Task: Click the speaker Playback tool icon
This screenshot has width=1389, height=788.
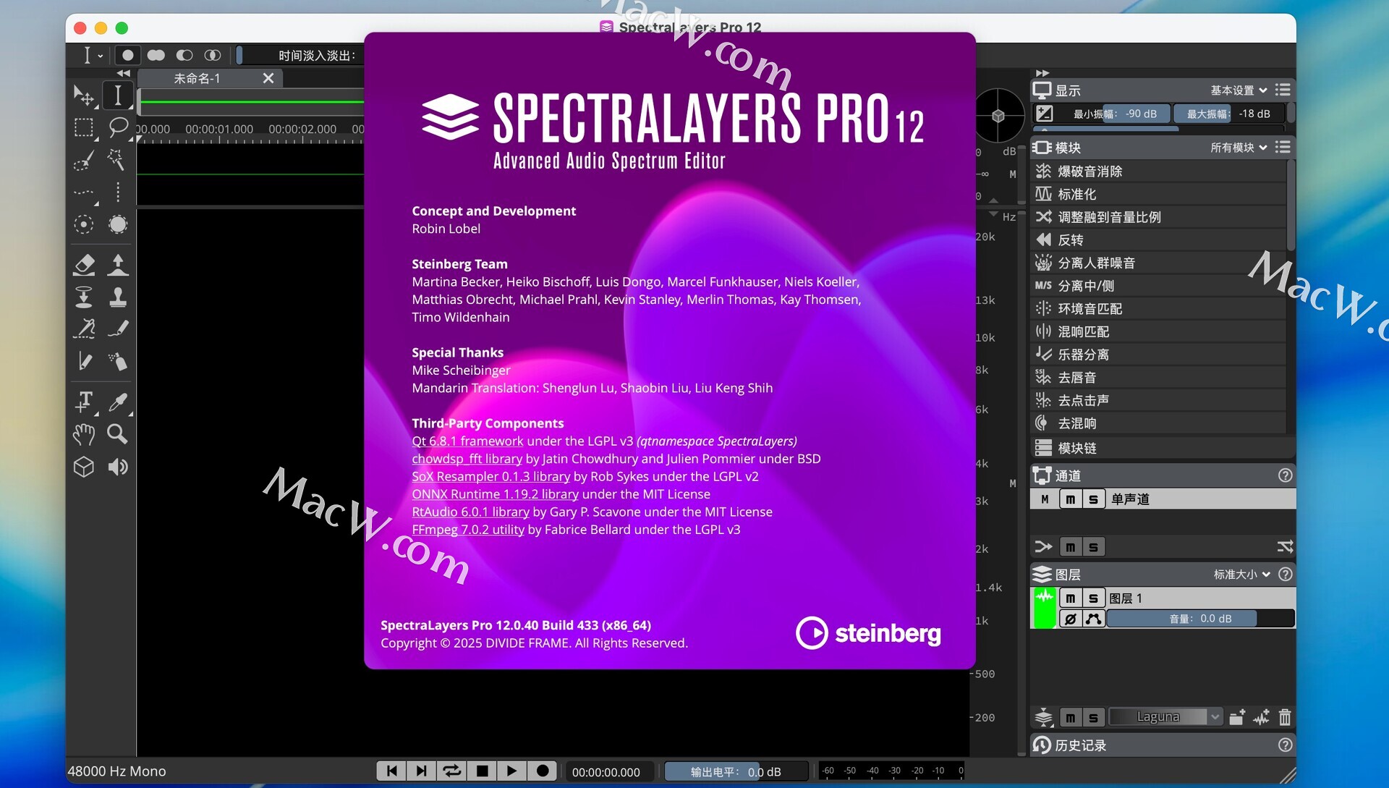Action: [117, 467]
